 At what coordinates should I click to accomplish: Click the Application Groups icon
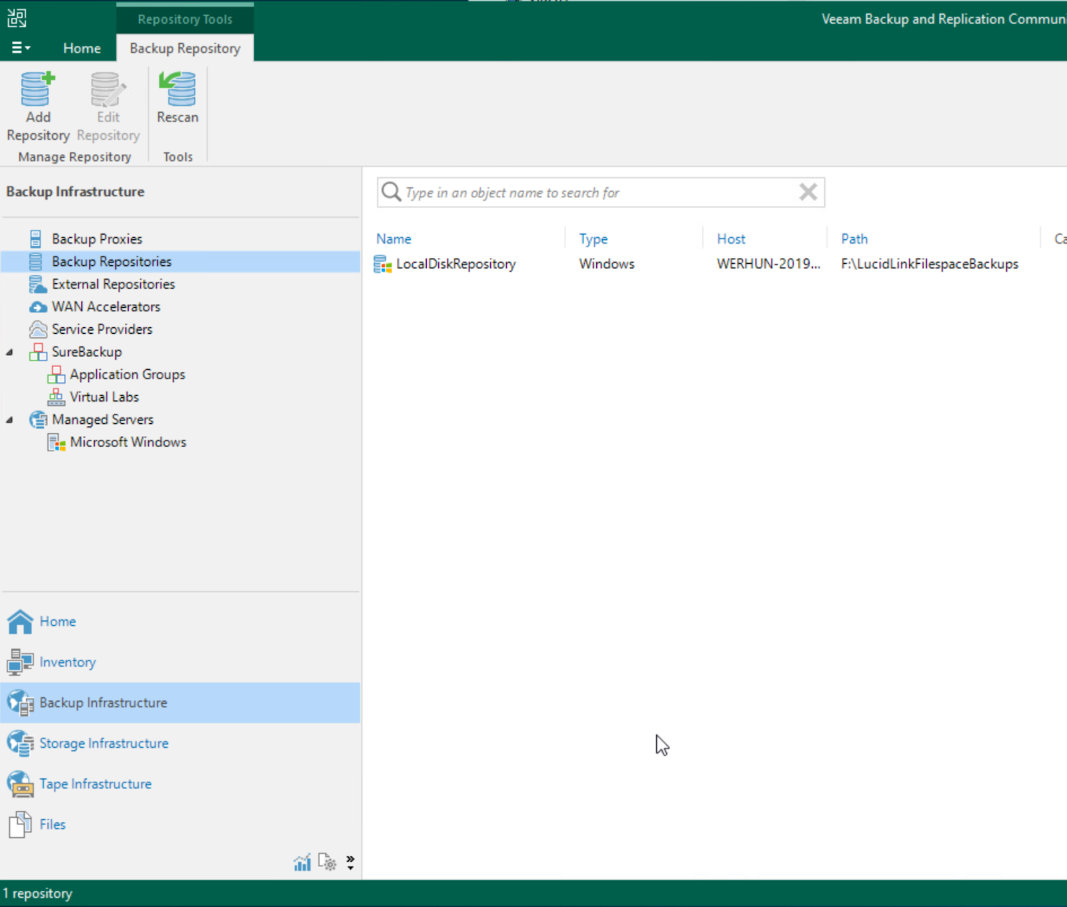click(56, 375)
